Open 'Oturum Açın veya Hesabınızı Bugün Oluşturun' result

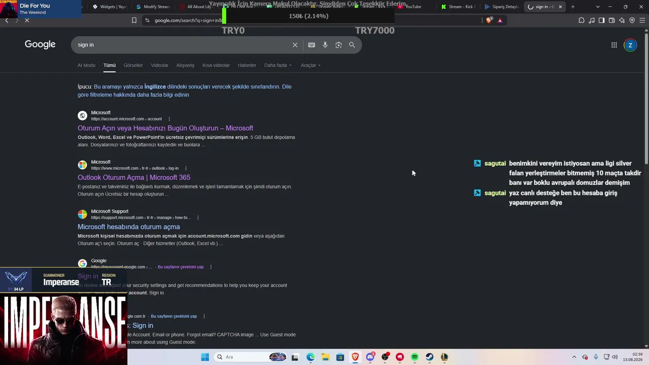coord(165,128)
